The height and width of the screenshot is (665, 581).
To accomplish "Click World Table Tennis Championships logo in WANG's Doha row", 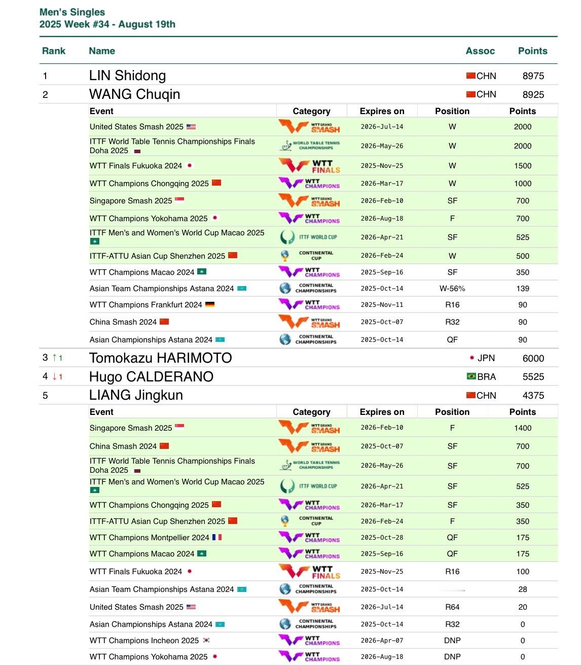I will coord(311,146).
